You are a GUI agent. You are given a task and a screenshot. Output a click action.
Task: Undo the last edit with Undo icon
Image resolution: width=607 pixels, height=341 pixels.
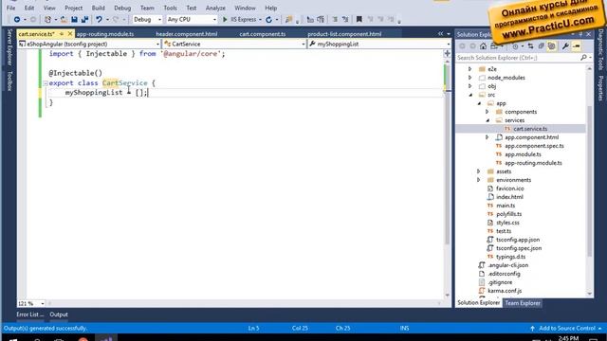(99, 19)
